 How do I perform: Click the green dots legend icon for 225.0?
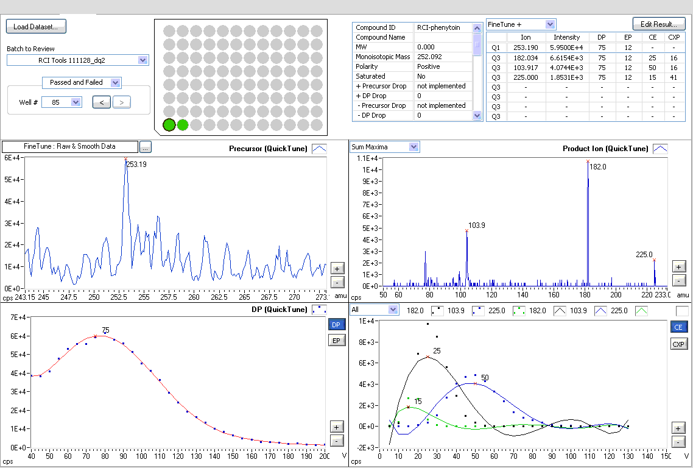coord(519,311)
